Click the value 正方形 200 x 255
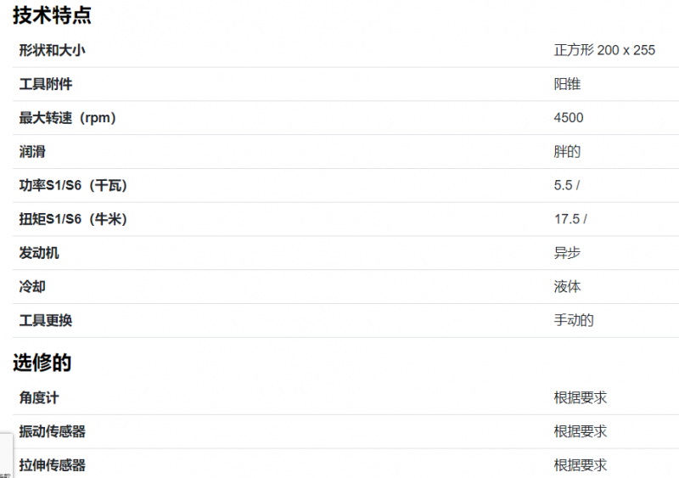The width and height of the screenshot is (679, 478). [604, 50]
